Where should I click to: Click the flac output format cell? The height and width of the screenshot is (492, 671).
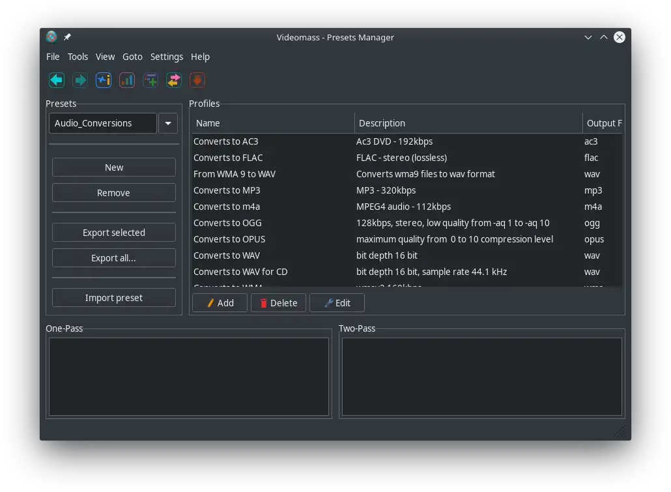click(x=592, y=158)
